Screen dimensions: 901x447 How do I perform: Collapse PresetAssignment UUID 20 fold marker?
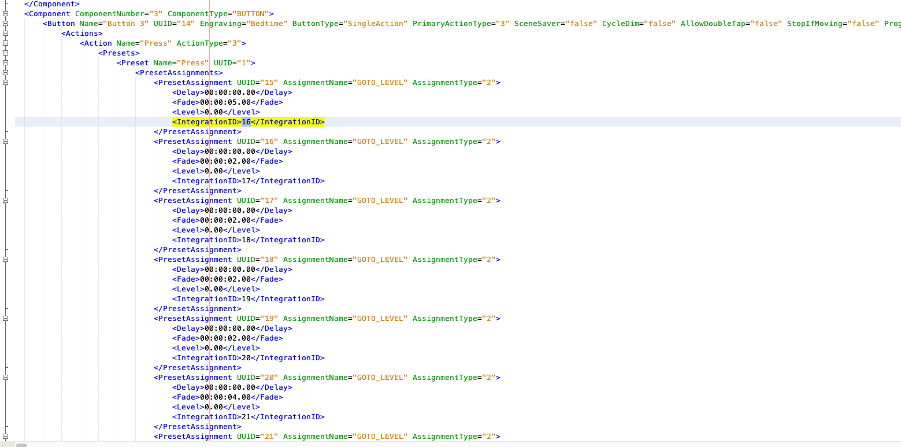click(5, 378)
